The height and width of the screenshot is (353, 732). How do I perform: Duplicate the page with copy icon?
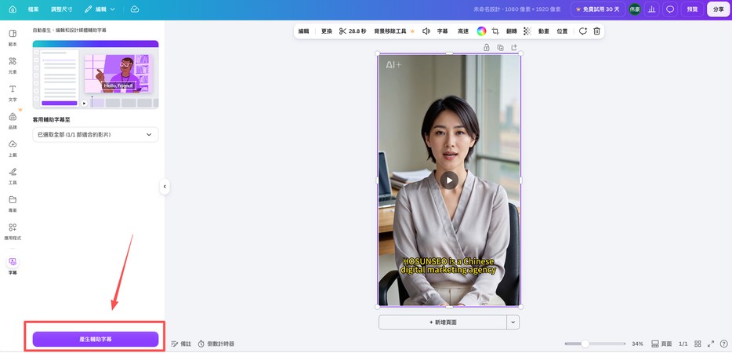(x=501, y=47)
